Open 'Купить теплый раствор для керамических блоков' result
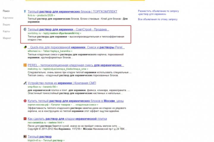Screen dimensions: 214x142 (75, 101)
